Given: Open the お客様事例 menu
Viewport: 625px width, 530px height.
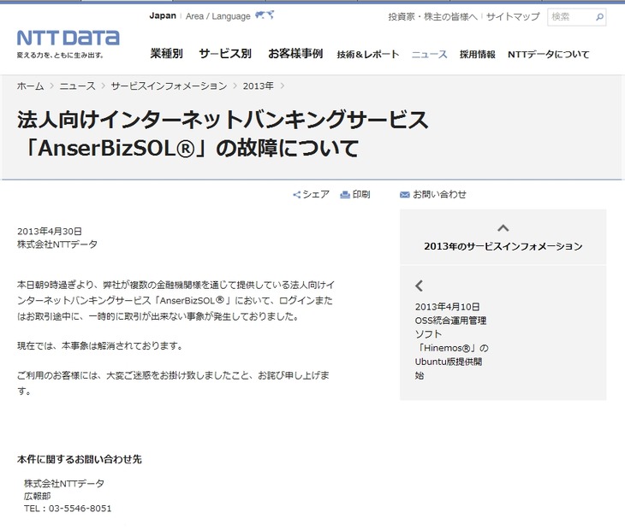Looking at the screenshot, I should [x=295, y=53].
